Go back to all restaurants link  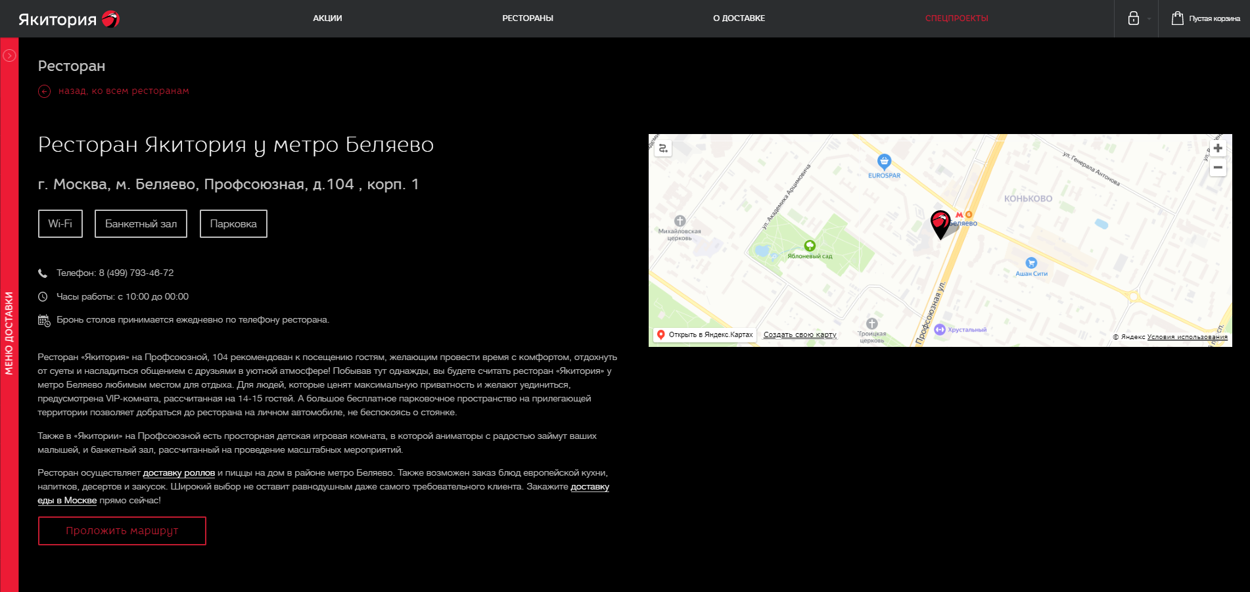(x=124, y=91)
